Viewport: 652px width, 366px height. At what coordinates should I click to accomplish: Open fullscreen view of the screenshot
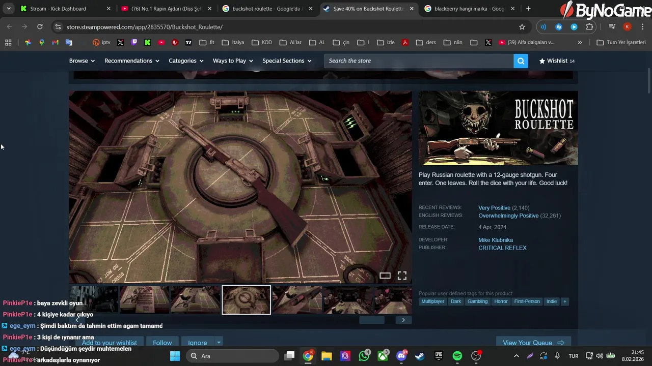click(402, 276)
